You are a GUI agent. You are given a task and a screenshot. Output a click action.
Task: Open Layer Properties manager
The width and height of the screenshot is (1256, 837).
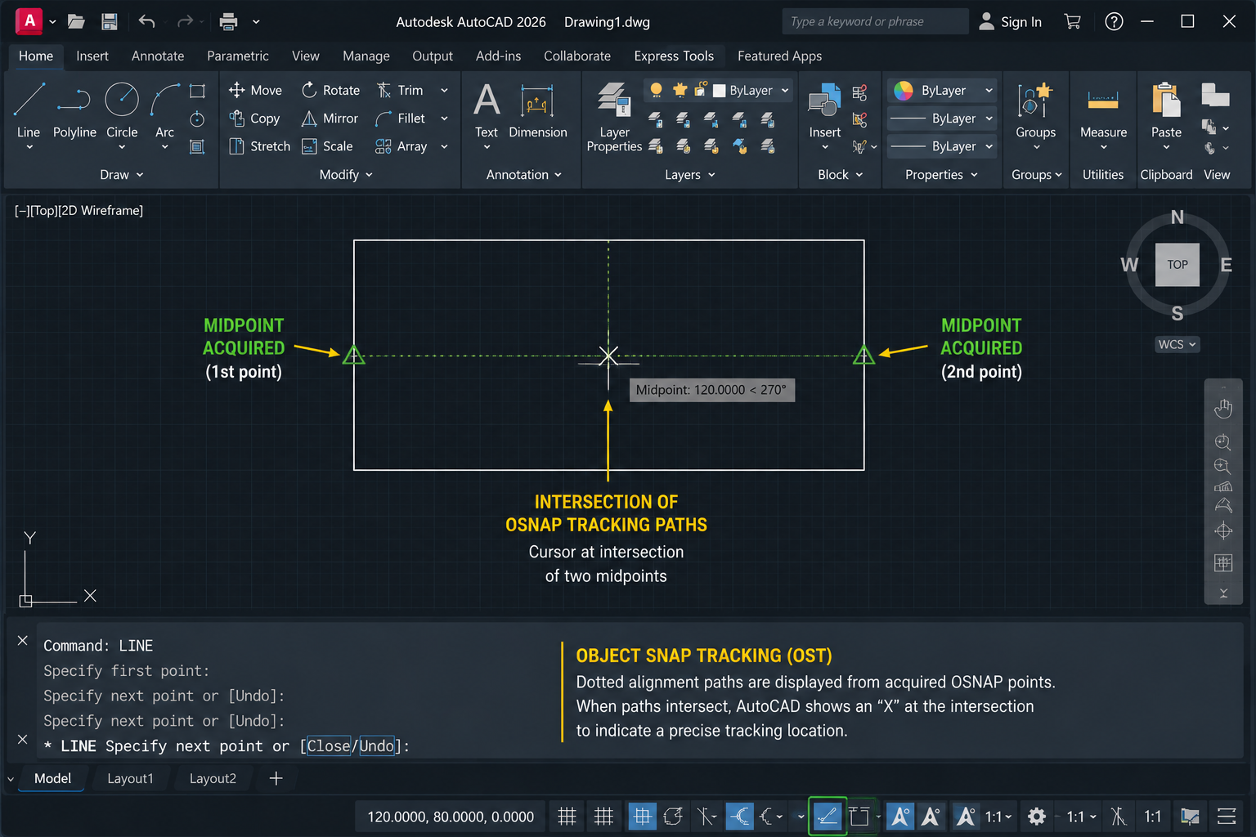click(614, 117)
